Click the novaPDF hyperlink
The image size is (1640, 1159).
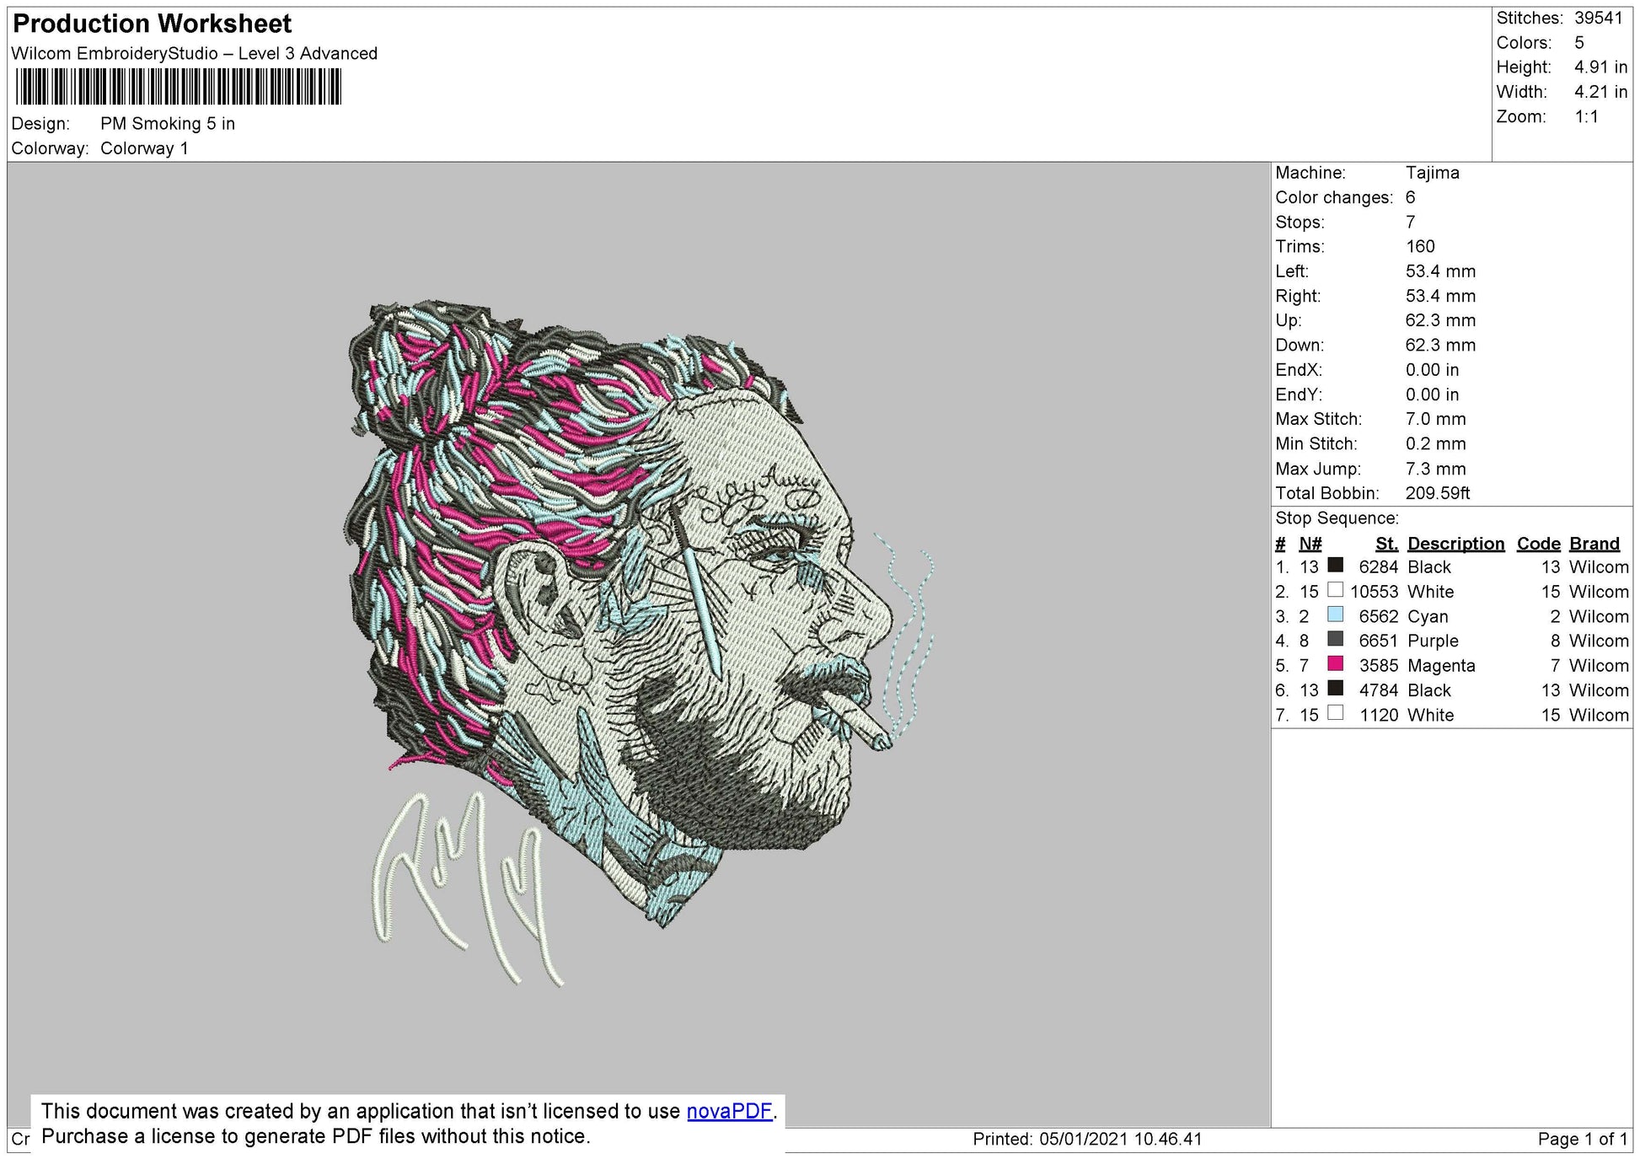tap(729, 1111)
